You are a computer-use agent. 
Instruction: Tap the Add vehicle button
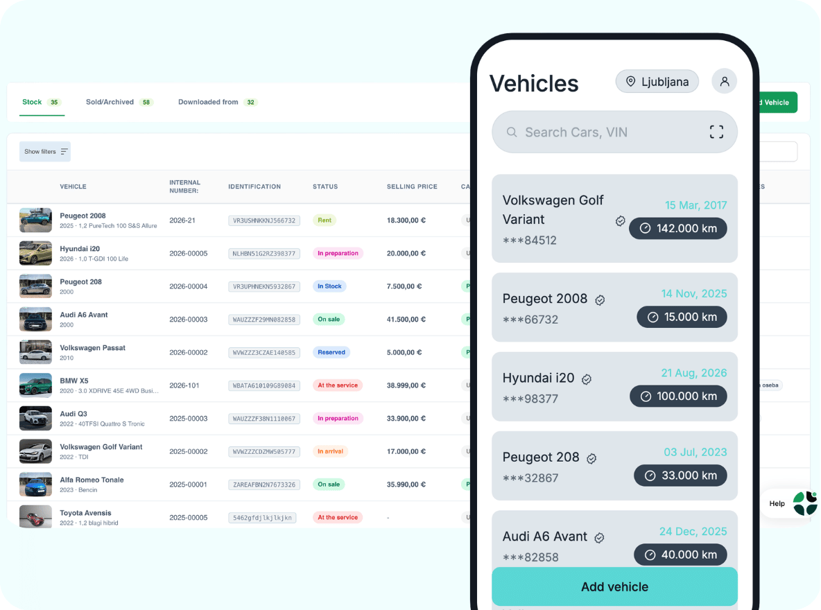614,586
